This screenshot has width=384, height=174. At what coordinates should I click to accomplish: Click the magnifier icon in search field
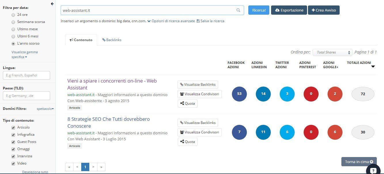[x=238, y=10]
